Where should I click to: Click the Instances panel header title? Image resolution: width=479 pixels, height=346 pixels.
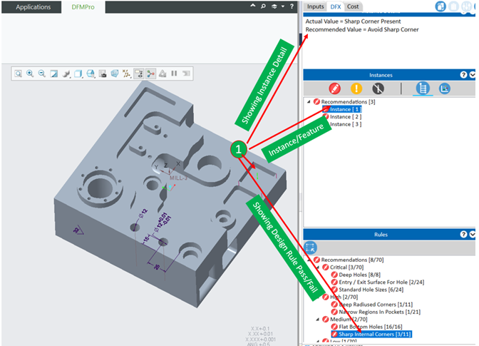point(381,75)
